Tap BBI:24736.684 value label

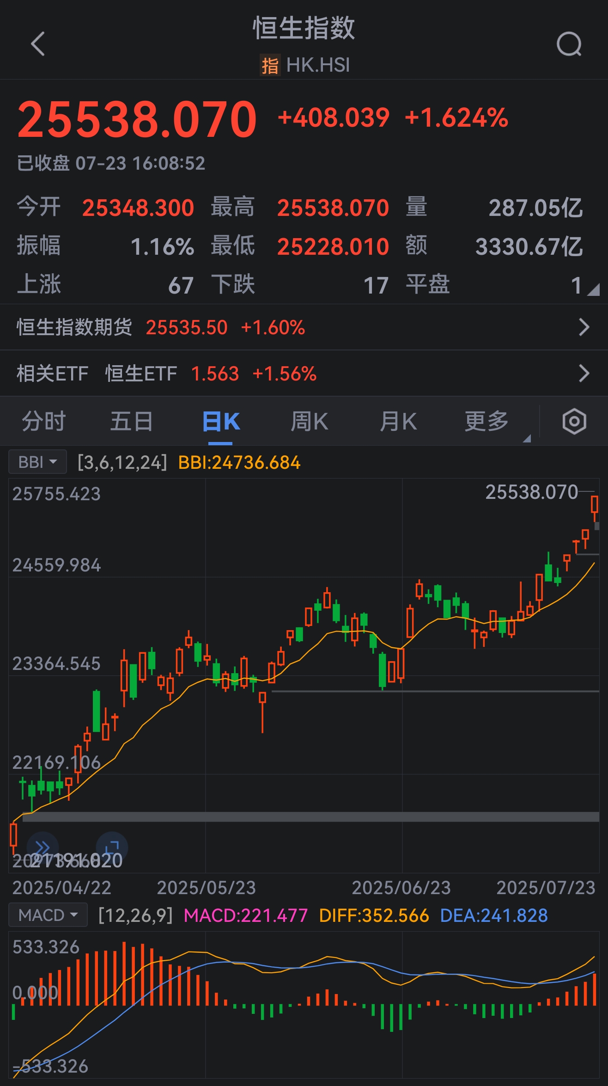click(x=239, y=462)
